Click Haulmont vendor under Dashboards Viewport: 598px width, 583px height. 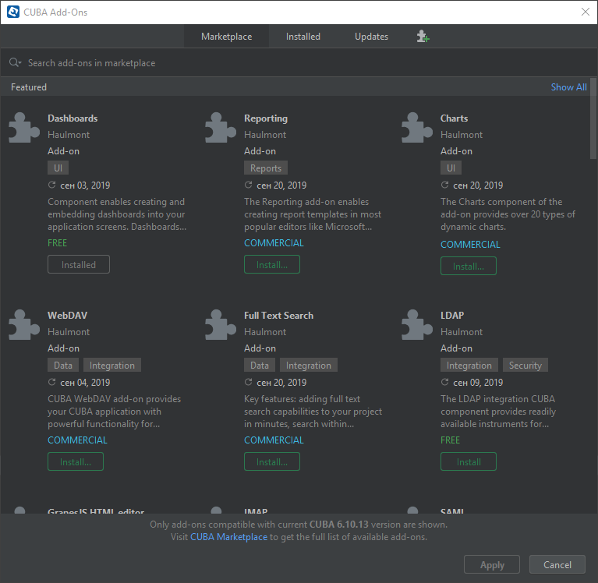pyautogui.click(x=69, y=135)
